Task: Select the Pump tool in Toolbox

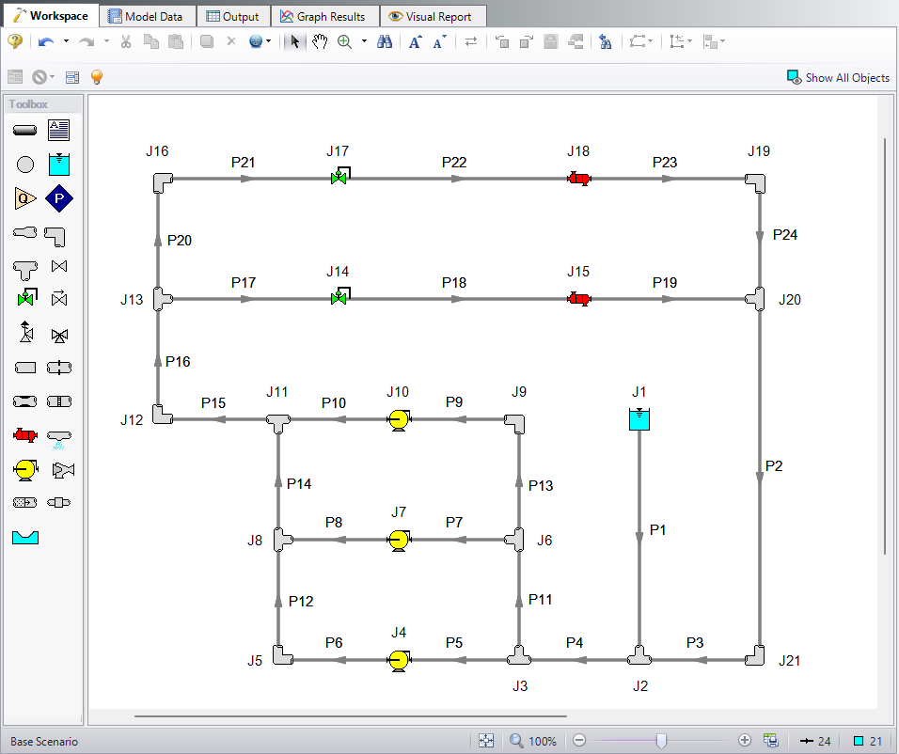Action: click(25, 468)
